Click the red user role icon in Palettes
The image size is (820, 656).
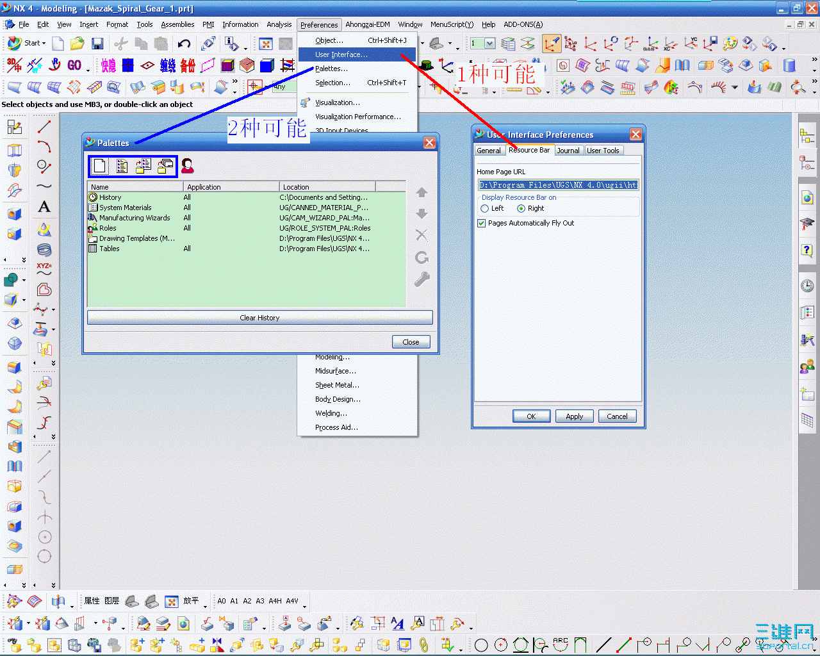[x=187, y=166]
